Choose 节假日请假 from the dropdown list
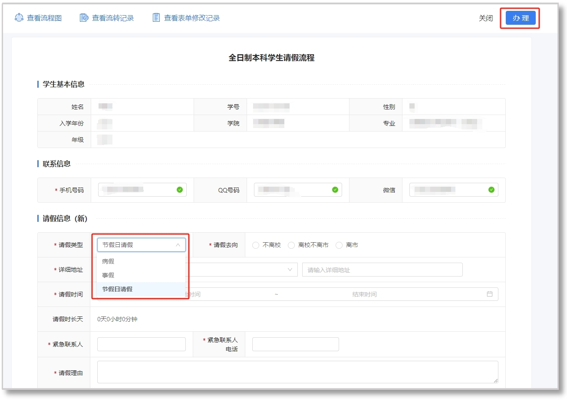 (x=141, y=289)
